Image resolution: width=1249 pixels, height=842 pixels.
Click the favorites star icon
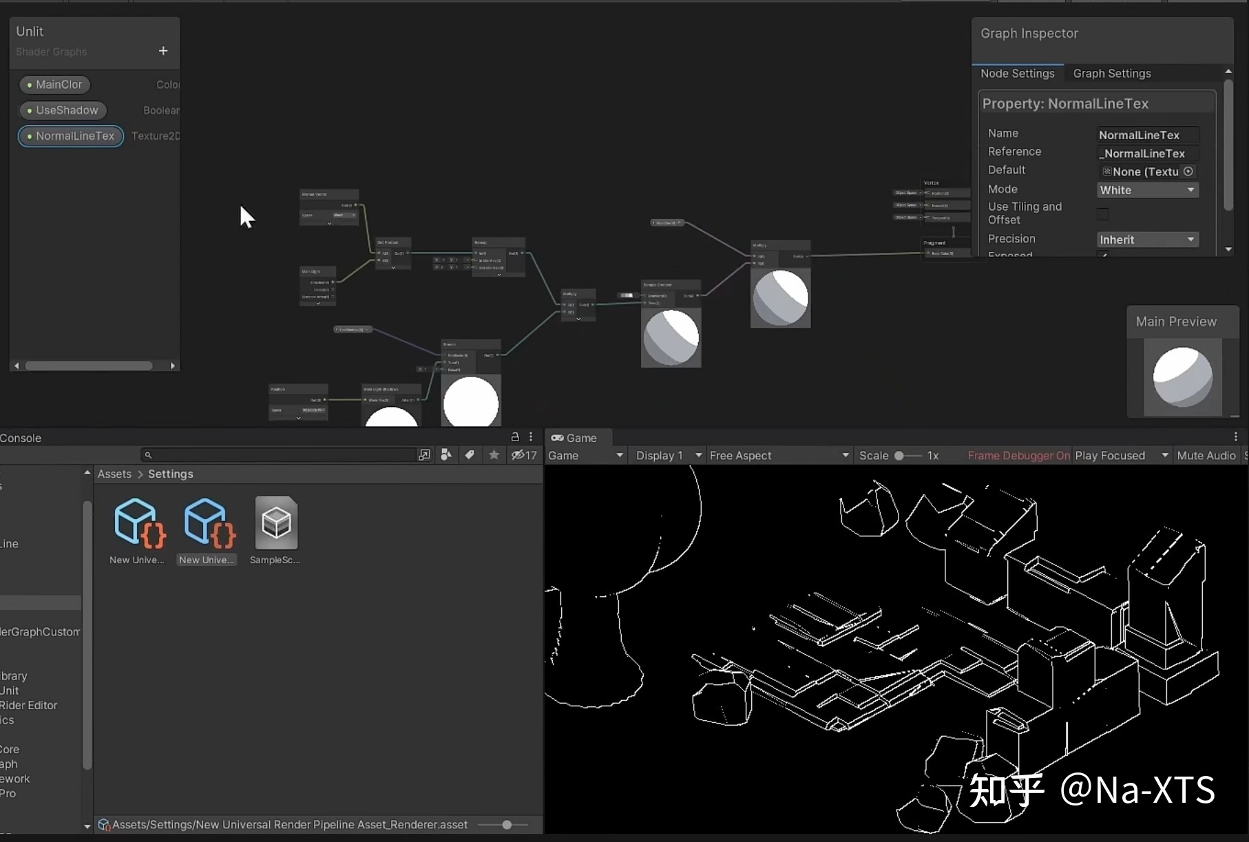click(x=494, y=455)
